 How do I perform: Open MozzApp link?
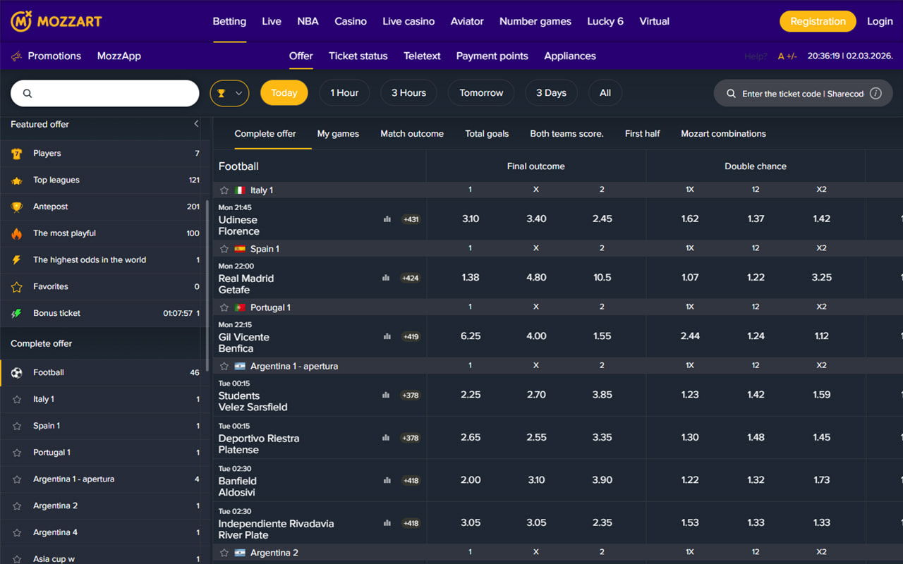(x=119, y=56)
